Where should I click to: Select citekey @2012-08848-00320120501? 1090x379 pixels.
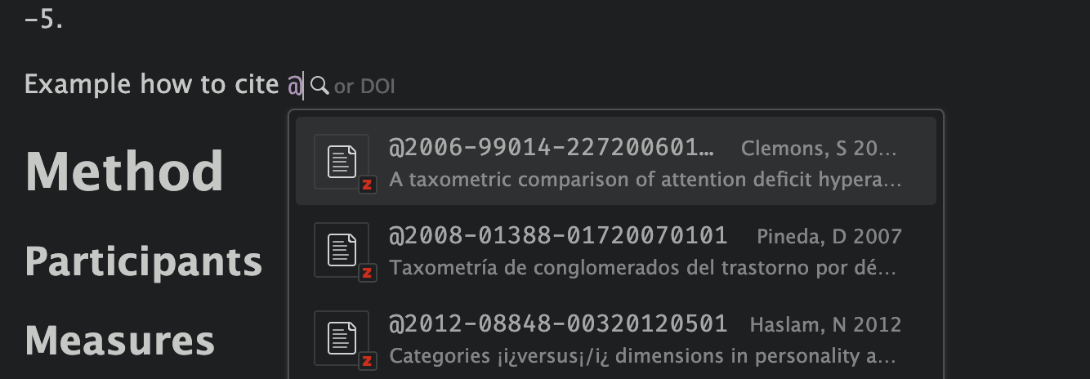(x=557, y=324)
